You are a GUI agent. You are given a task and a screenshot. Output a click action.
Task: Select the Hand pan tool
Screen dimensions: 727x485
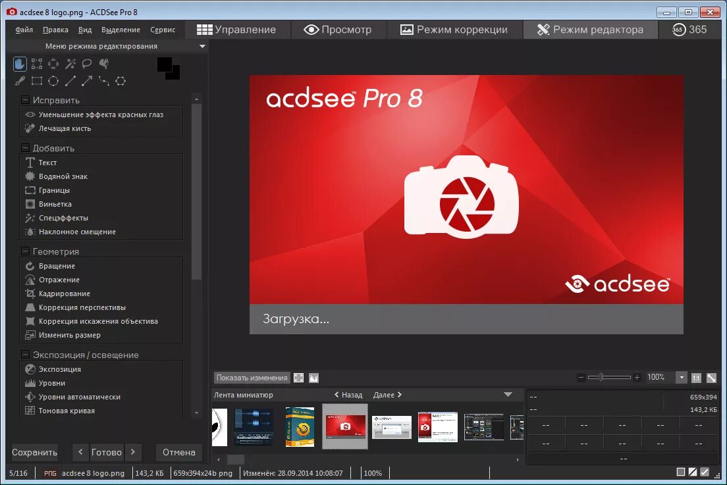point(20,64)
